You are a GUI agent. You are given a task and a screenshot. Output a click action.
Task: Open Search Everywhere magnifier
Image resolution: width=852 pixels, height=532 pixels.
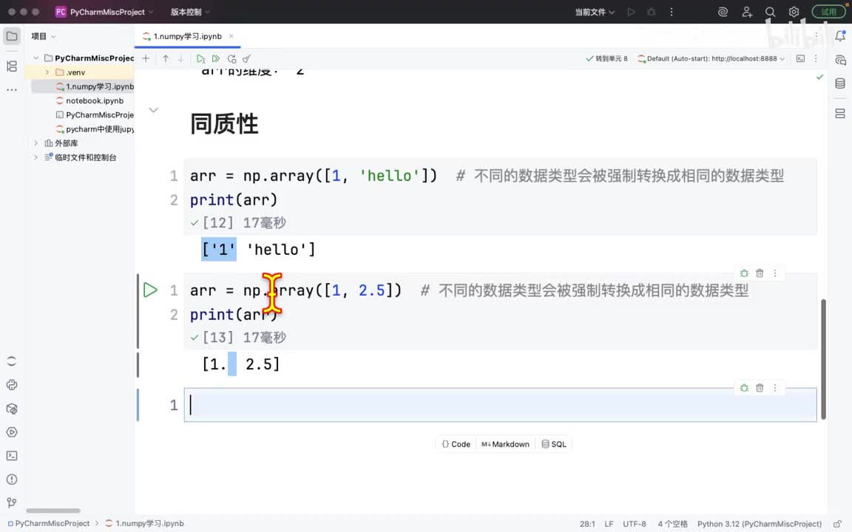click(770, 12)
